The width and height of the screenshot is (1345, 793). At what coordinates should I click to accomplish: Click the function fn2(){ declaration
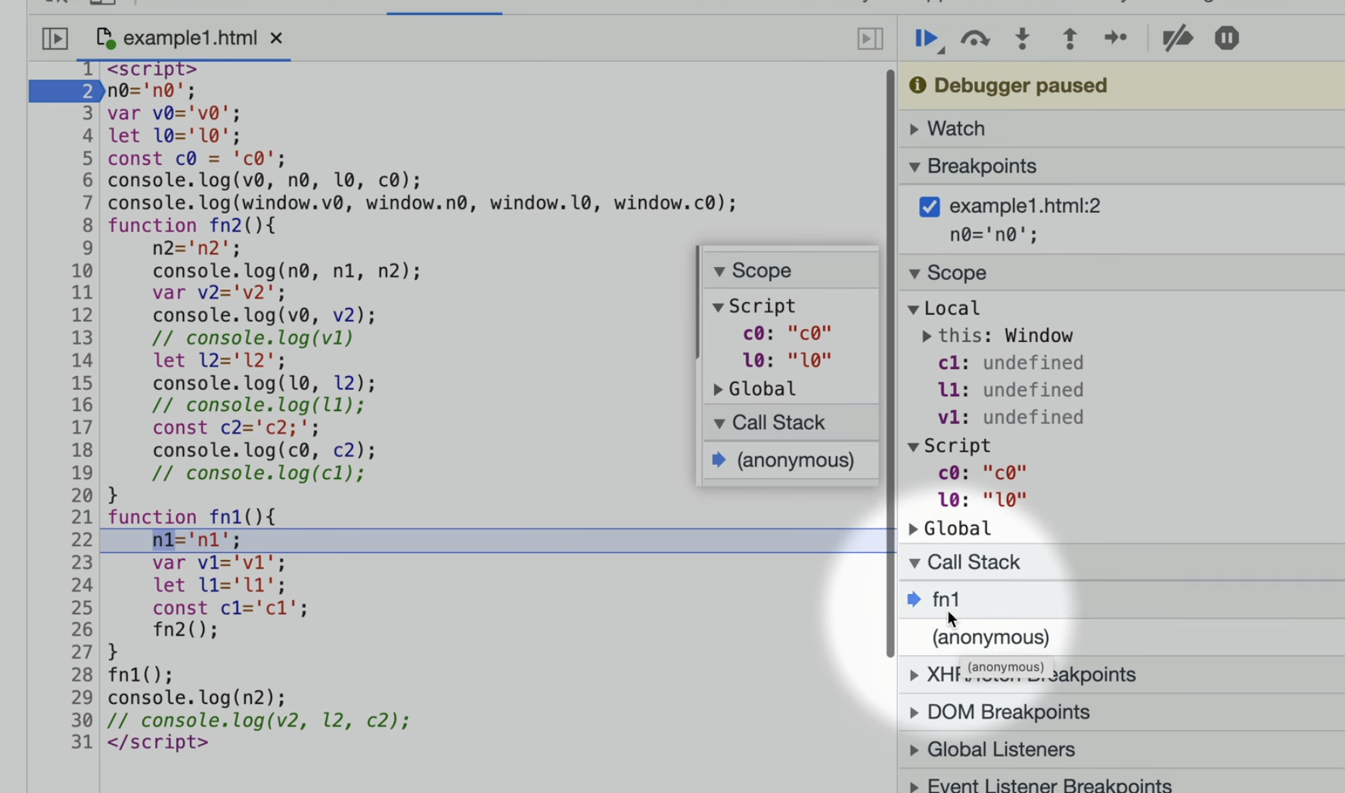click(x=191, y=226)
